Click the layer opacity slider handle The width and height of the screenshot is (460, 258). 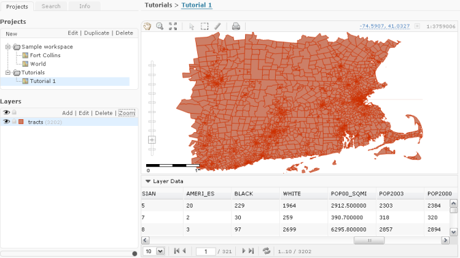(134, 254)
